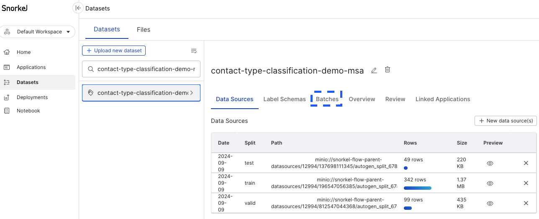Click the Split column header
Viewport: 539px width, 219px height.
pyautogui.click(x=250, y=143)
